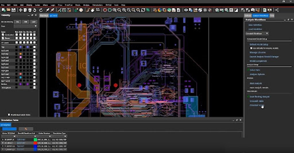Select the Unfix pin icon with red X
Image resolution: width=294 pixels, height=153 pixels.
[52, 10]
